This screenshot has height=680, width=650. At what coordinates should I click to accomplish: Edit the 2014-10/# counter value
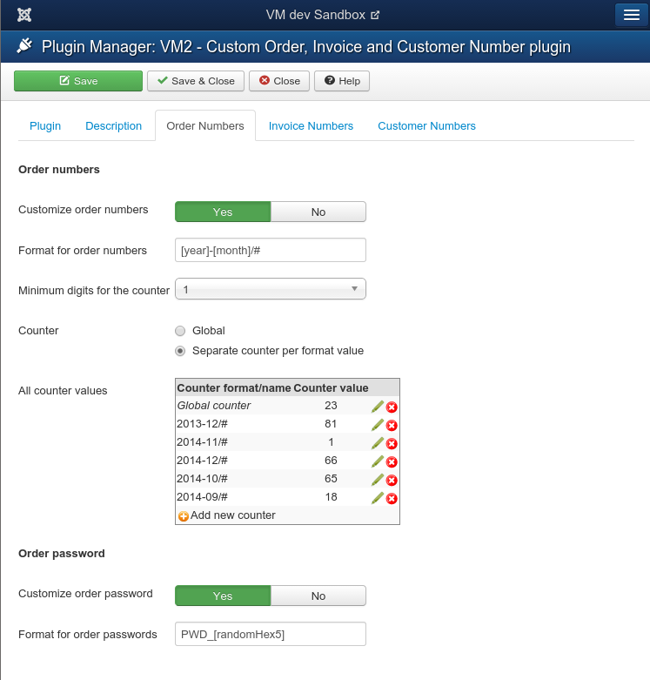pyautogui.click(x=377, y=480)
